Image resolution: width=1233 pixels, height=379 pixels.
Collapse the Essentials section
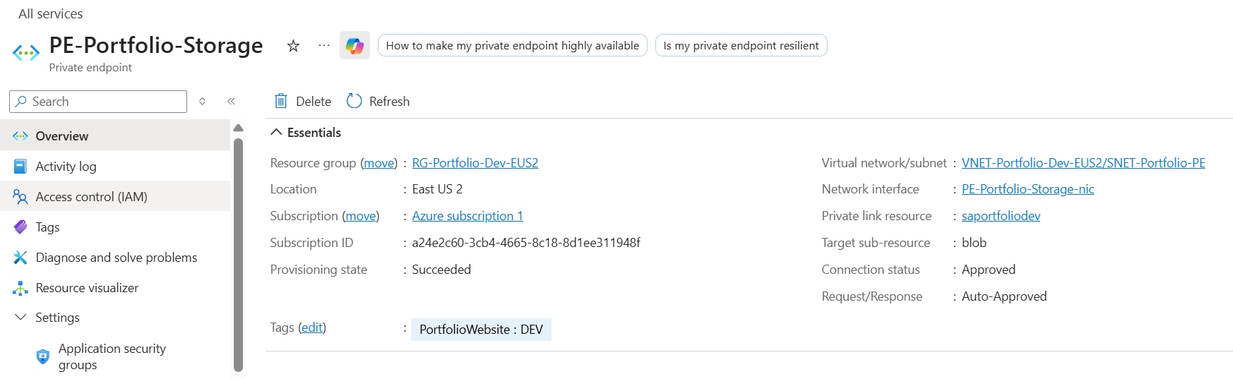coord(276,132)
